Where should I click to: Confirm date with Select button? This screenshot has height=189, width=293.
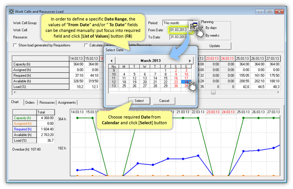(x=139, y=101)
